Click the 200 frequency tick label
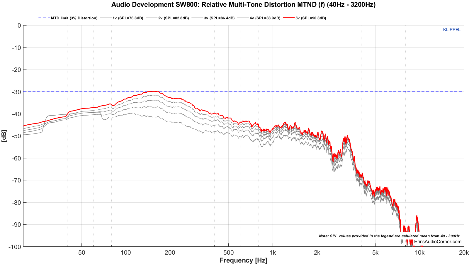 coord(170,253)
